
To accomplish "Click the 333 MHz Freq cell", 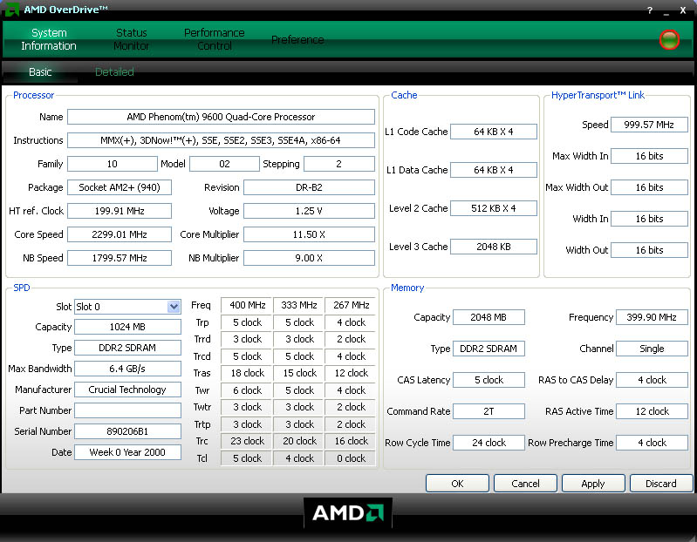I will click(299, 305).
